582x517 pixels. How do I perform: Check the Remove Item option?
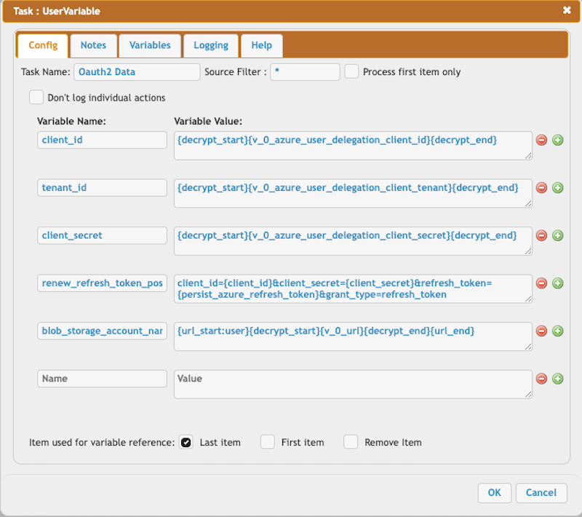(x=351, y=442)
